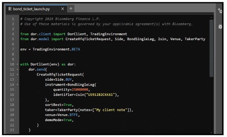
Task: Collapse the fold arrow on line 12
Action: click(x=17, y=75)
